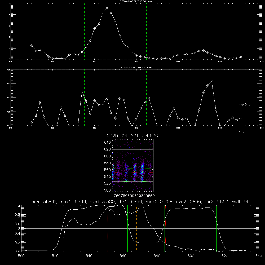Image resolution: width=265 pixels, height=265 pixels.
Task: Click the highest diamond marker in the dawn plot
Action: click(107, 8)
